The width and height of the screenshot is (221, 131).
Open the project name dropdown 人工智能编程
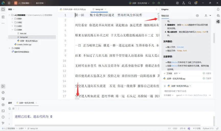[x=23, y=3]
